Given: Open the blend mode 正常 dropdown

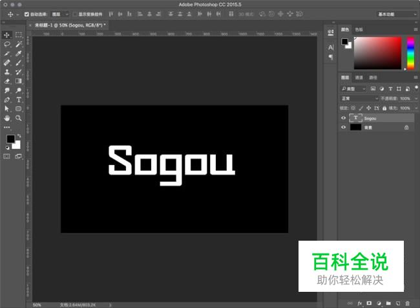Looking at the screenshot, I should (x=359, y=98).
